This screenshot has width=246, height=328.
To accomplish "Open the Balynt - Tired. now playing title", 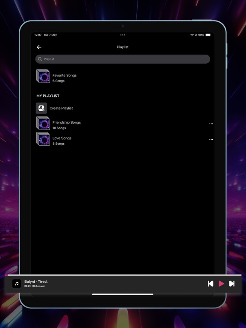I will coord(36,281).
